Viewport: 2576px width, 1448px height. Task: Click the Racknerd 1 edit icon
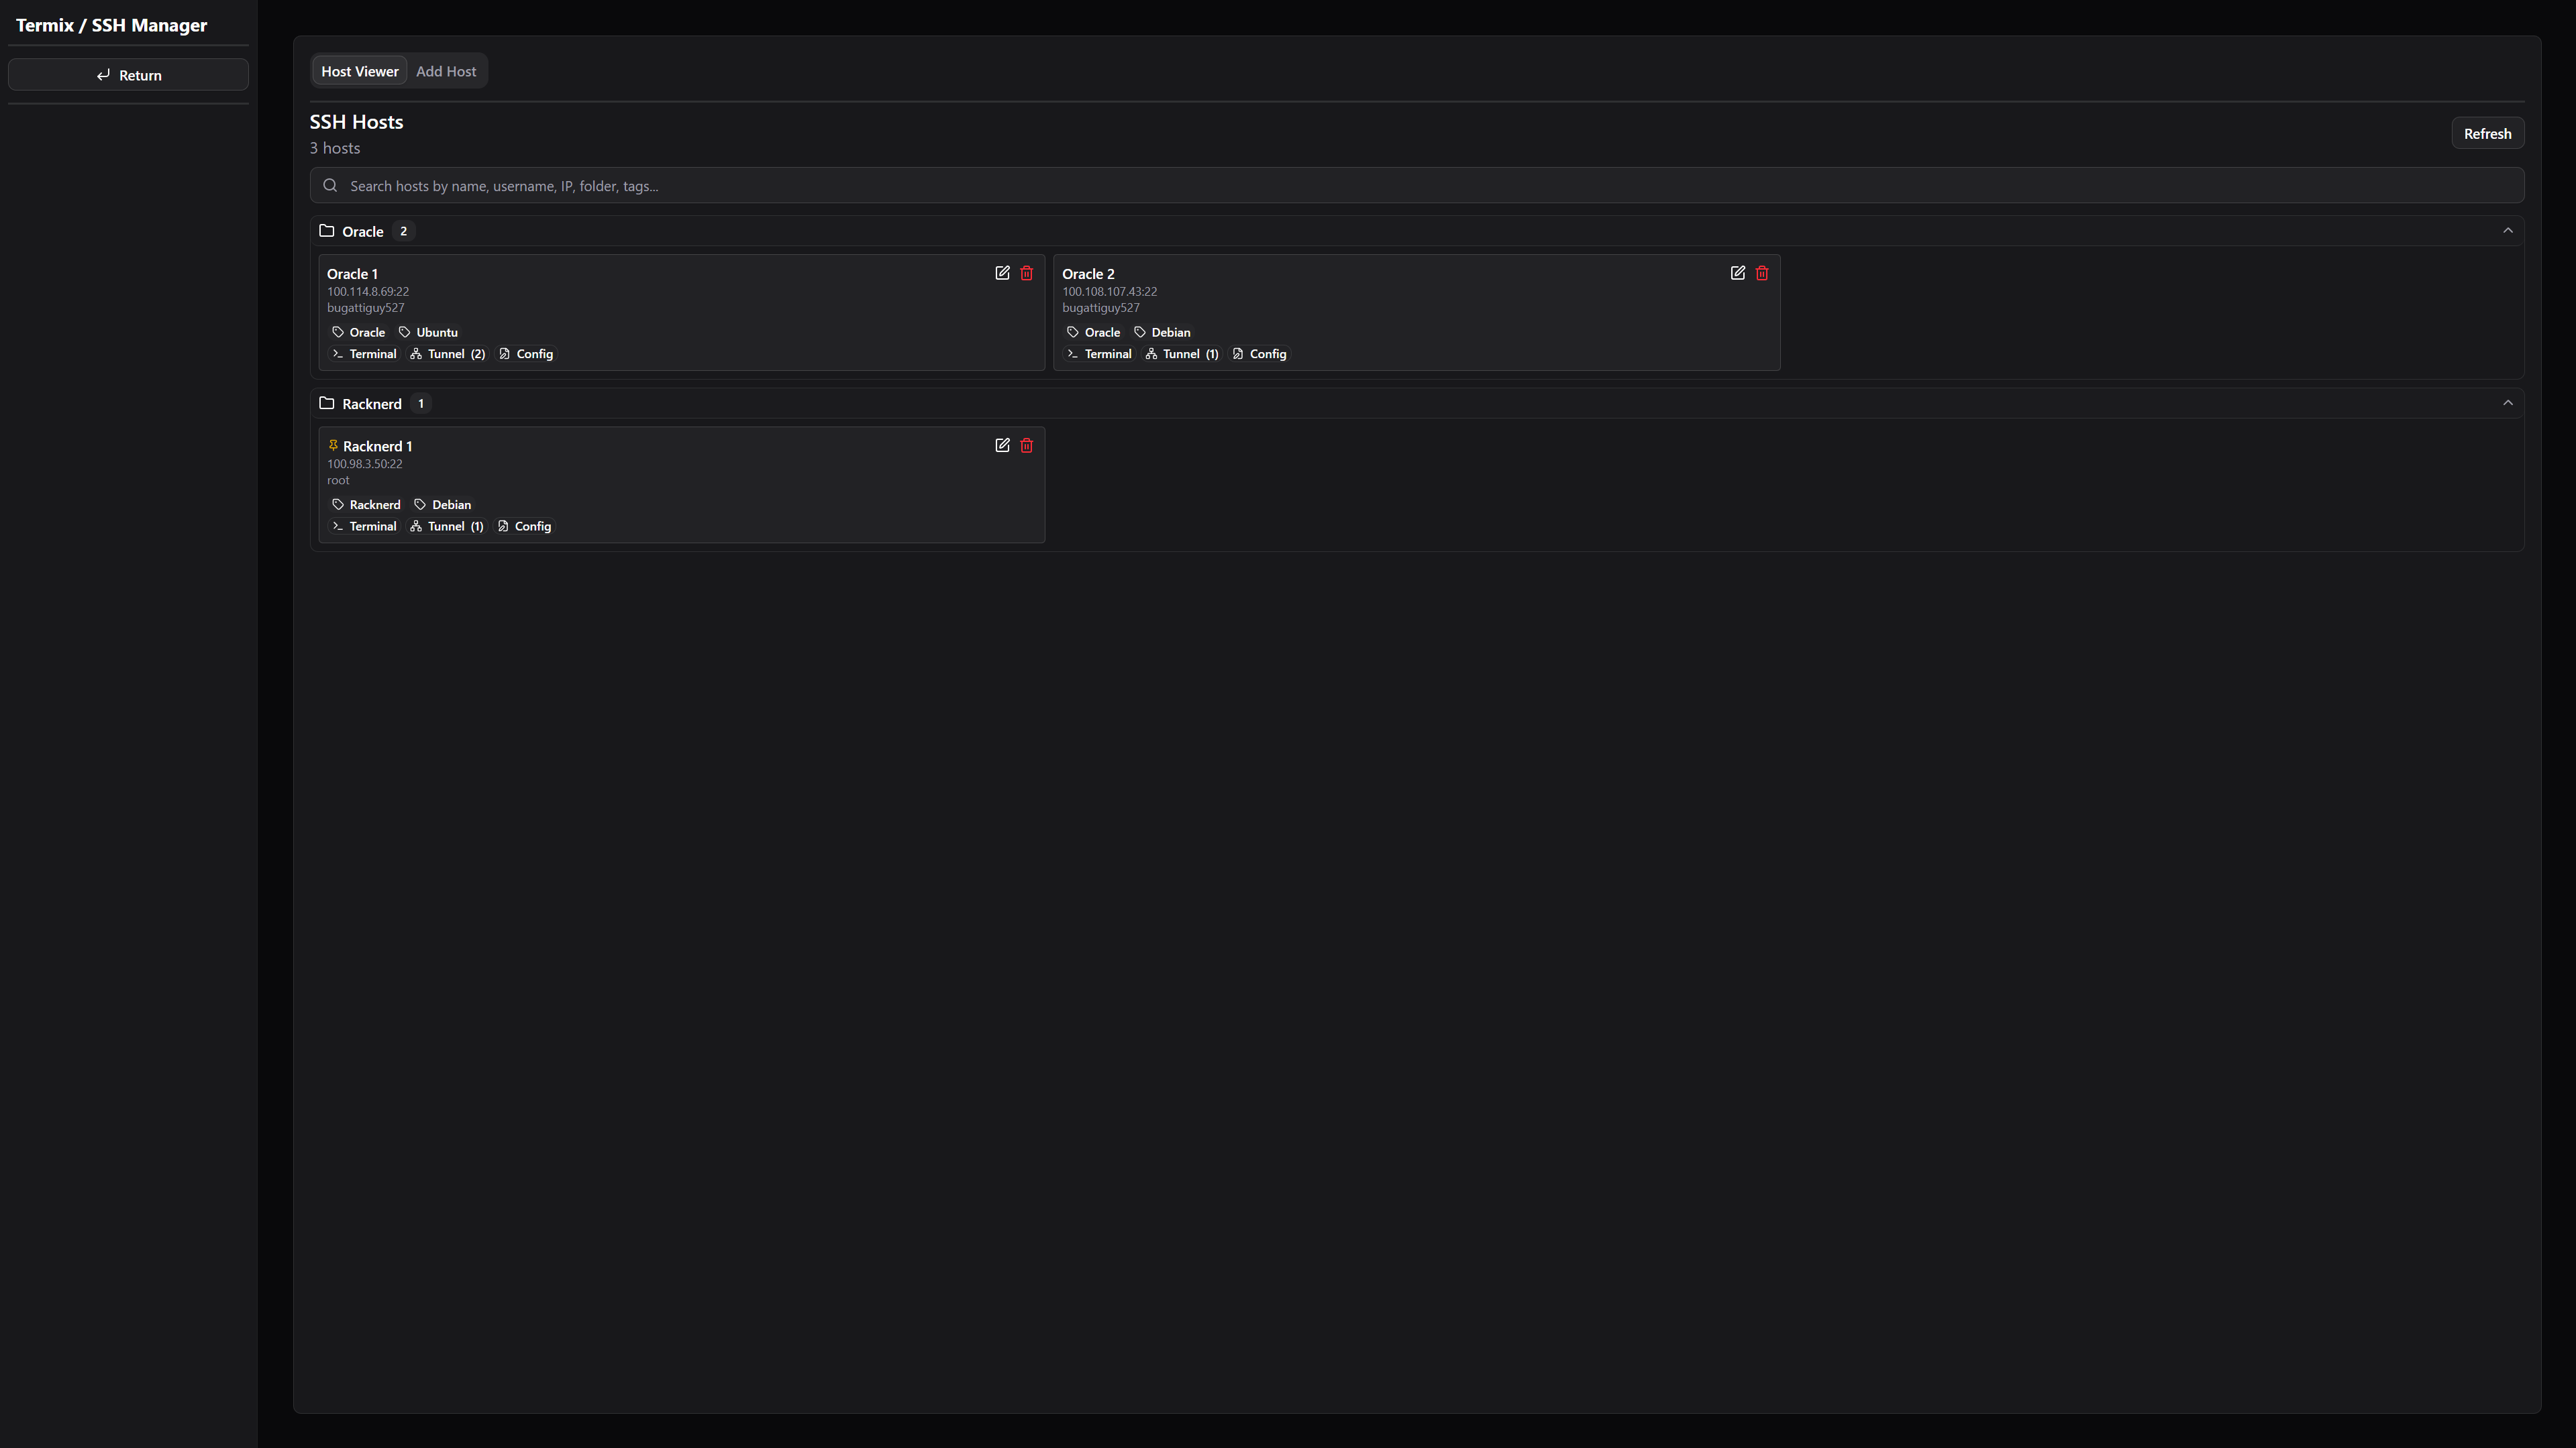tap(1002, 446)
